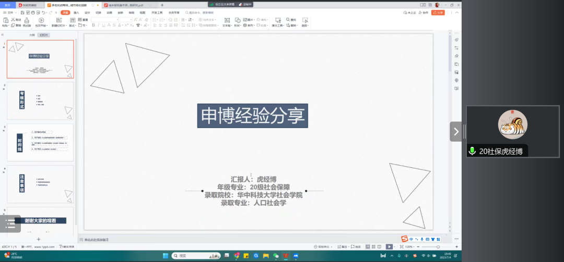Click the orange 分享 Share button
This screenshot has width=564, height=262.
[x=438, y=12]
